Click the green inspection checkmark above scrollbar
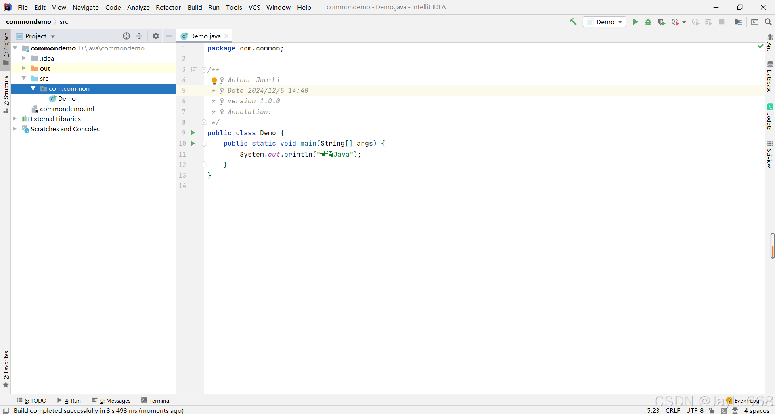Image resolution: width=775 pixels, height=414 pixels. click(760, 46)
